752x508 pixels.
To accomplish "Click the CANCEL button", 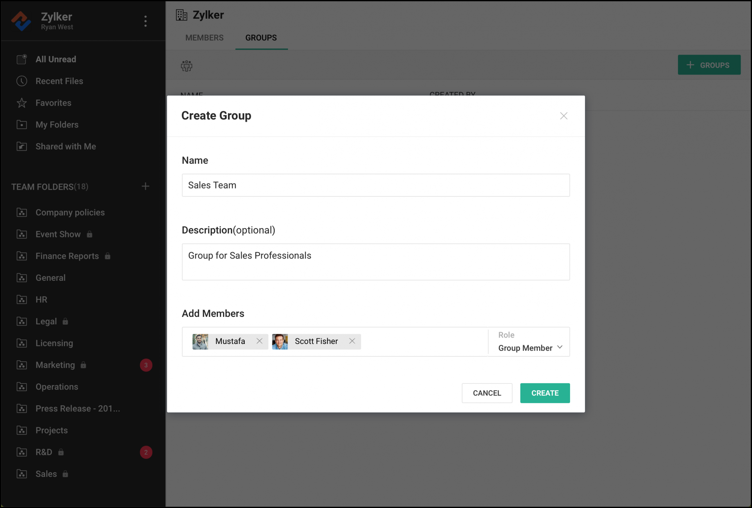I will [x=487, y=393].
